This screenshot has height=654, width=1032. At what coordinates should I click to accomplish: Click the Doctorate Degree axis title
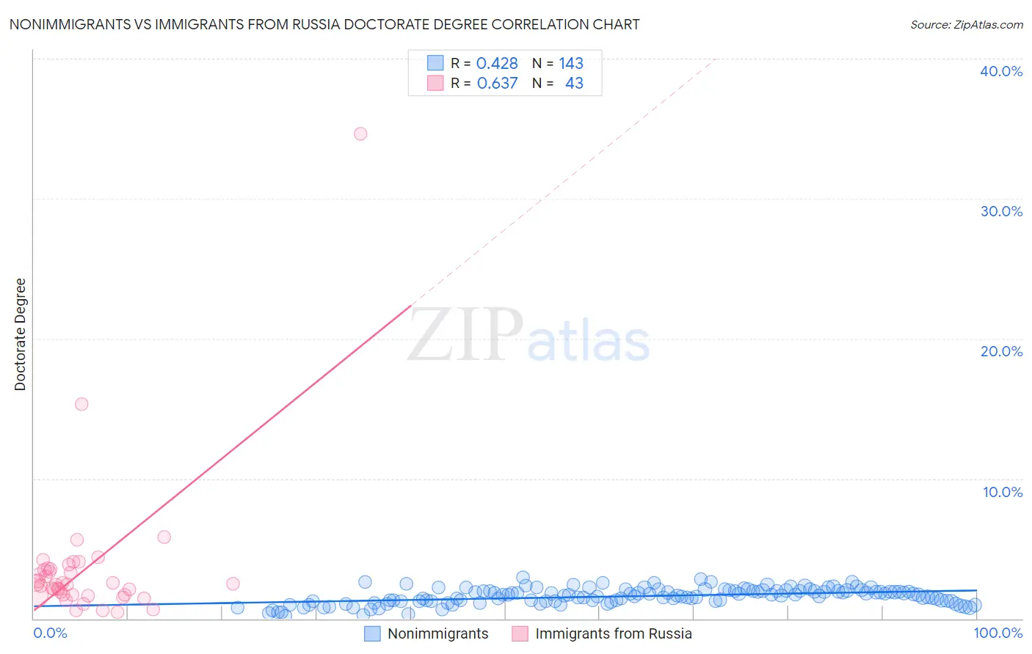click(x=20, y=334)
